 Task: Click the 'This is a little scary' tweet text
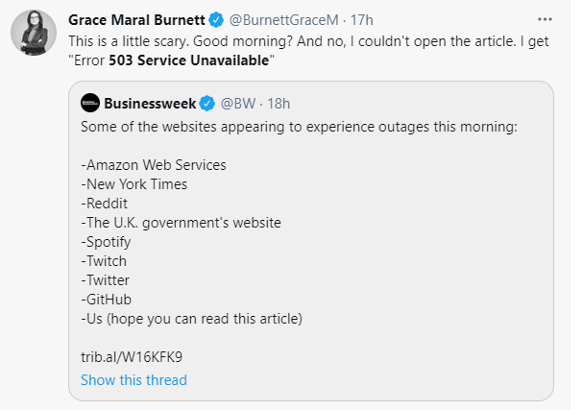[x=308, y=51]
